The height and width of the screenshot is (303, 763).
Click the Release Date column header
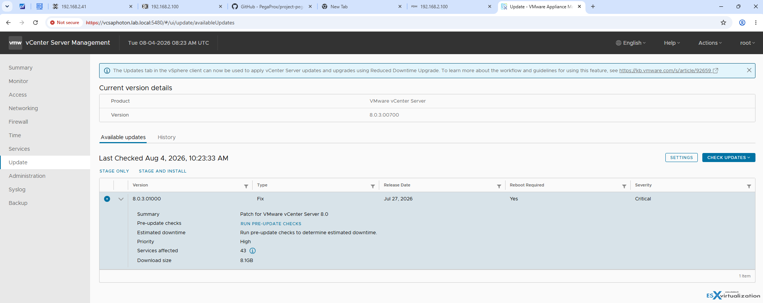coord(397,185)
